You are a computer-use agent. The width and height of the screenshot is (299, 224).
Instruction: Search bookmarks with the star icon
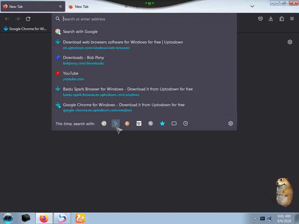click(162, 123)
